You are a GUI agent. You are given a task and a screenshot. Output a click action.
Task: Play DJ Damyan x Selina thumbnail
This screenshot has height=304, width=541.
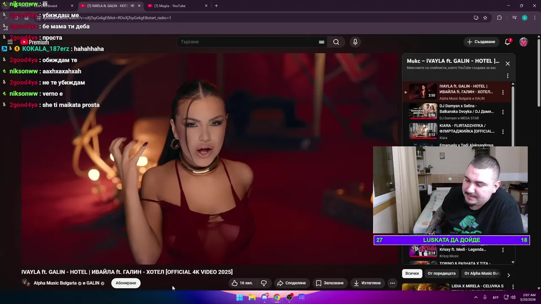(423, 111)
